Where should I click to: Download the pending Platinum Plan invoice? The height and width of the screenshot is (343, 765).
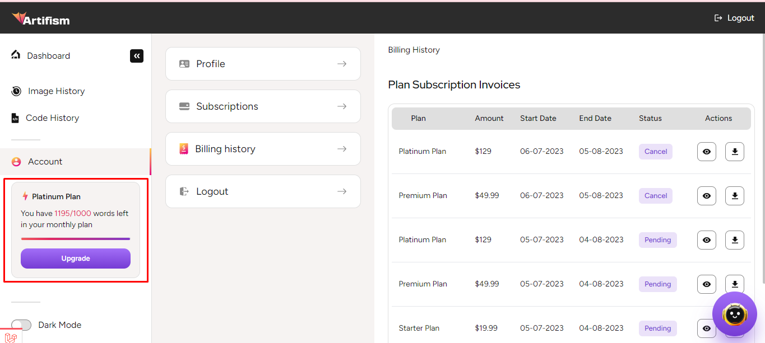[x=735, y=240]
